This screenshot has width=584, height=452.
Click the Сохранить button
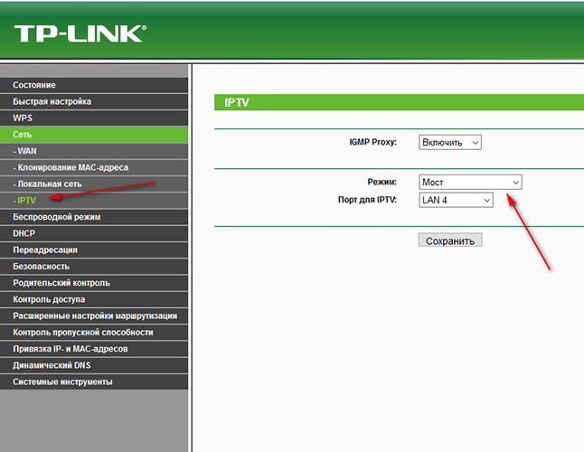coord(450,240)
